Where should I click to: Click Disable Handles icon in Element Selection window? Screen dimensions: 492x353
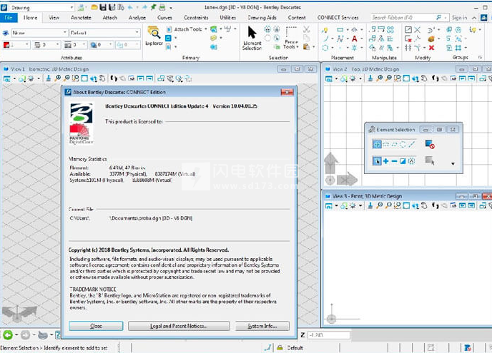point(430,144)
